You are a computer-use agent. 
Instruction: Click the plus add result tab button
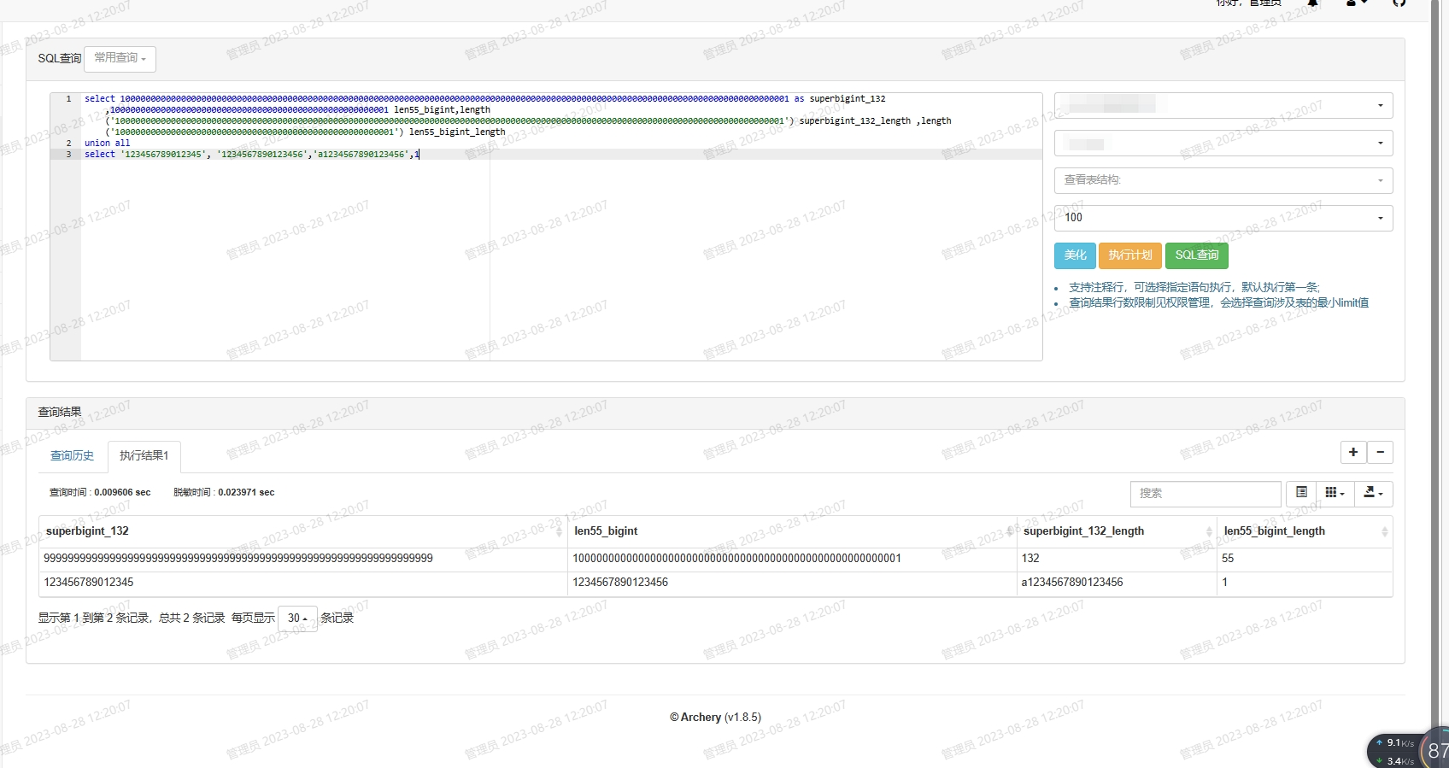(x=1353, y=452)
